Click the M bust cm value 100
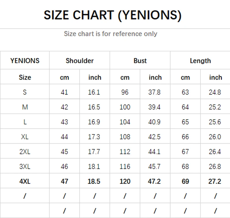This screenshot has height=218, width=230. (x=125, y=107)
